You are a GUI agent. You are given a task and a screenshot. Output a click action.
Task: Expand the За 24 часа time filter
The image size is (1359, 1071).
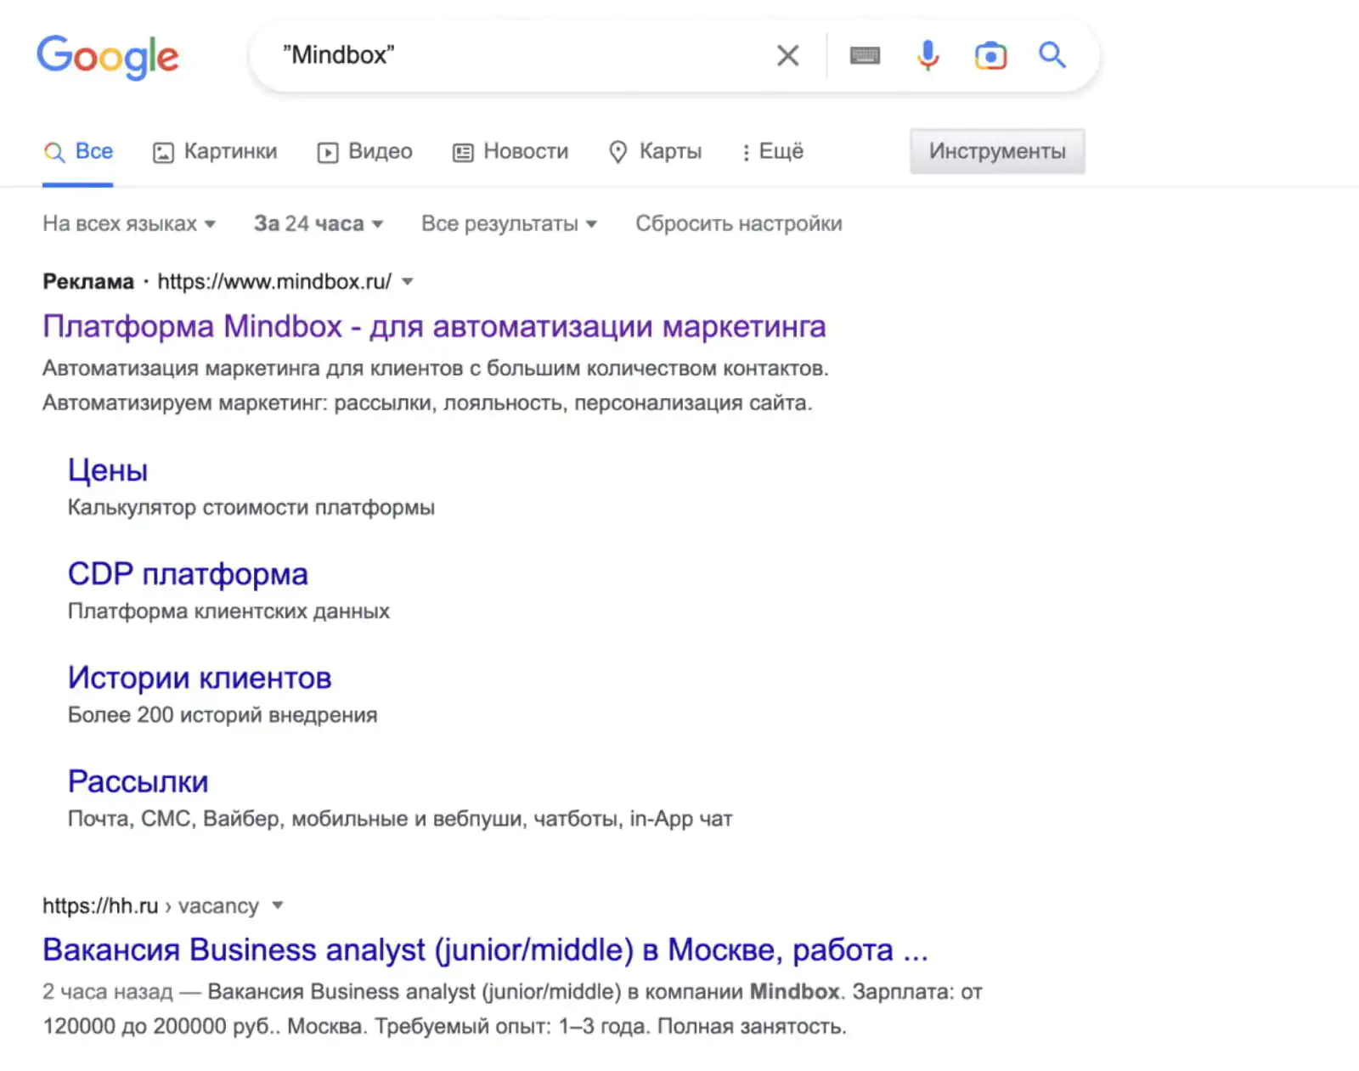tap(319, 223)
